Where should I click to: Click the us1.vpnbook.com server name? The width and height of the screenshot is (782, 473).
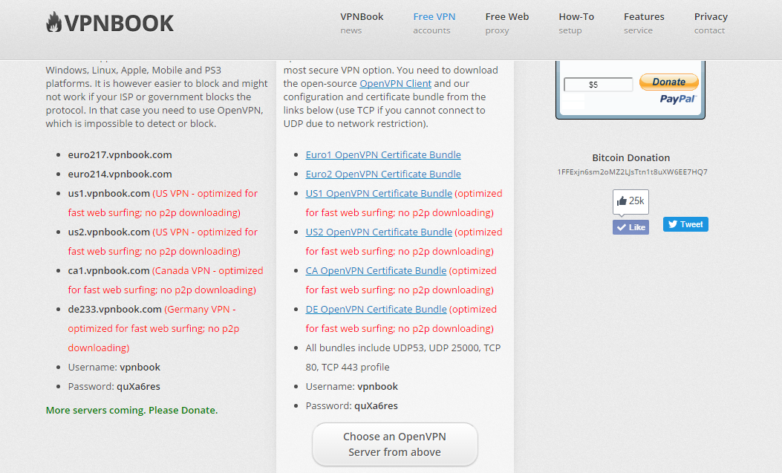tap(109, 193)
